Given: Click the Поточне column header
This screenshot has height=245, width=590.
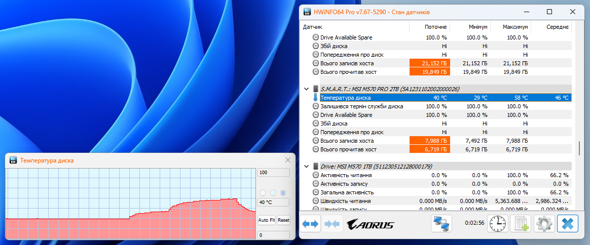Looking at the screenshot, I should [430, 27].
